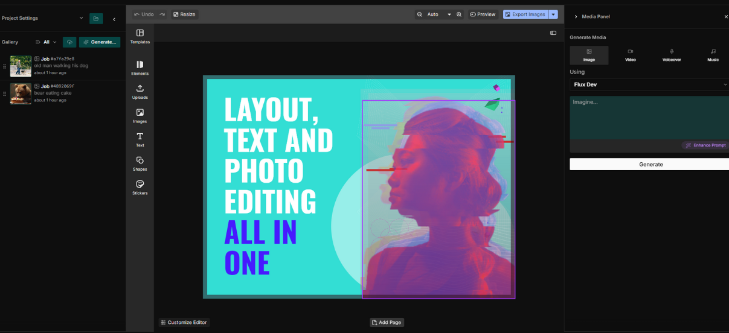Open the Flux Dev model dropdown
Screen dimensions: 729x333
(x=649, y=85)
